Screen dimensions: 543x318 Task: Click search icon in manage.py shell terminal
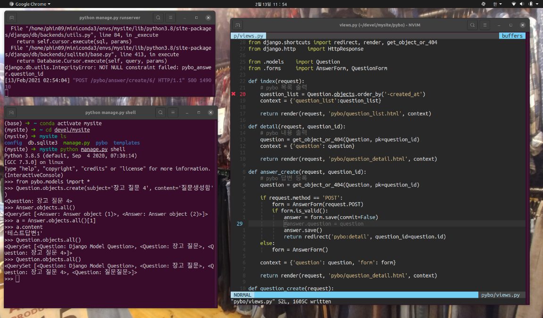(x=160, y=112)
